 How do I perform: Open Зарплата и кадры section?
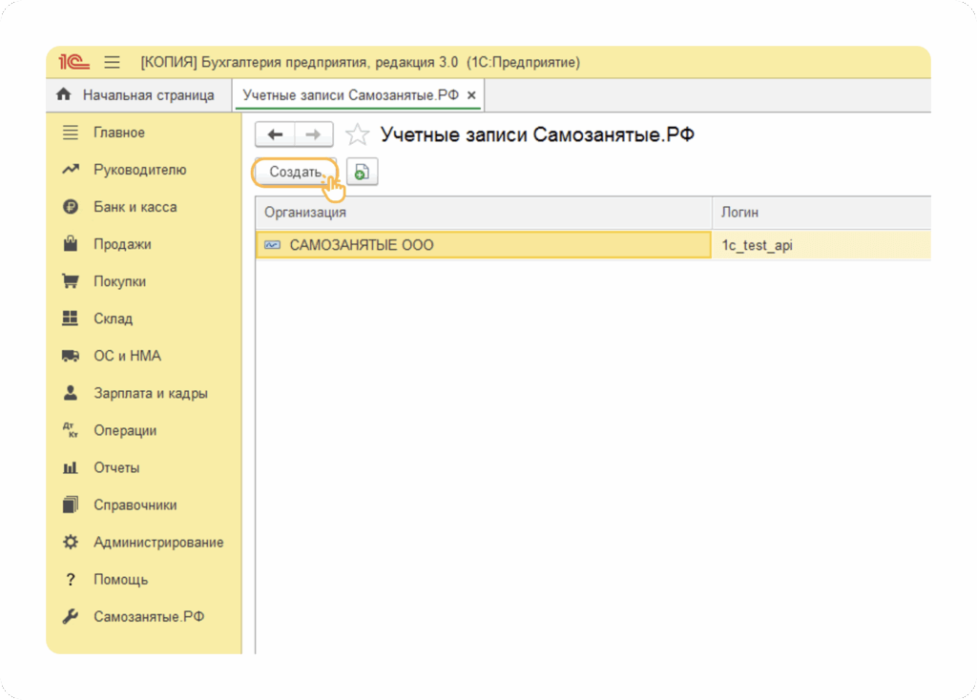tap(150, 393)
